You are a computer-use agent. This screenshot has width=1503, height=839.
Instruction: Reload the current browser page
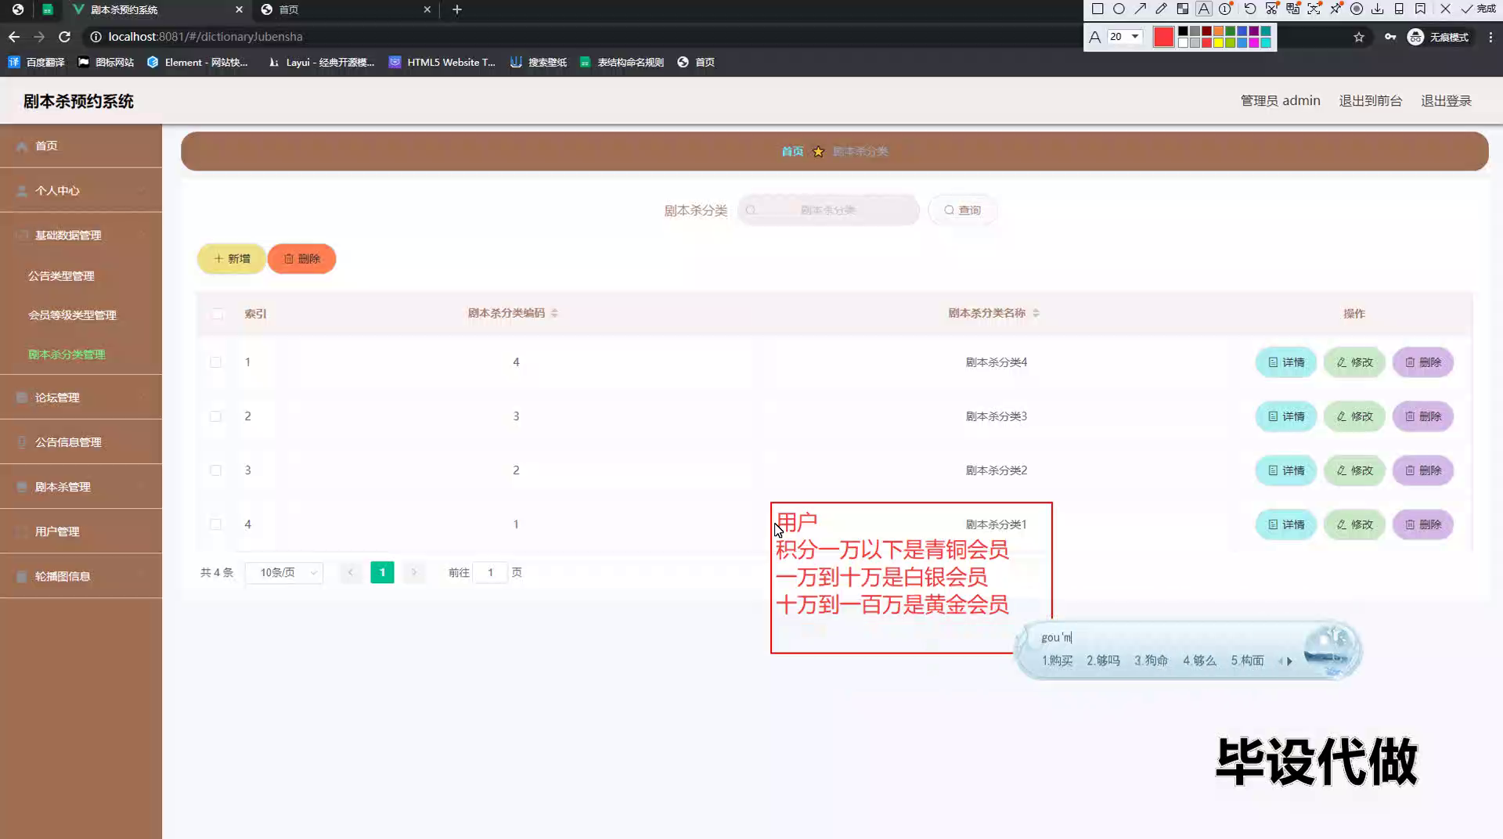pyautogui.click(x=65, y=37)
